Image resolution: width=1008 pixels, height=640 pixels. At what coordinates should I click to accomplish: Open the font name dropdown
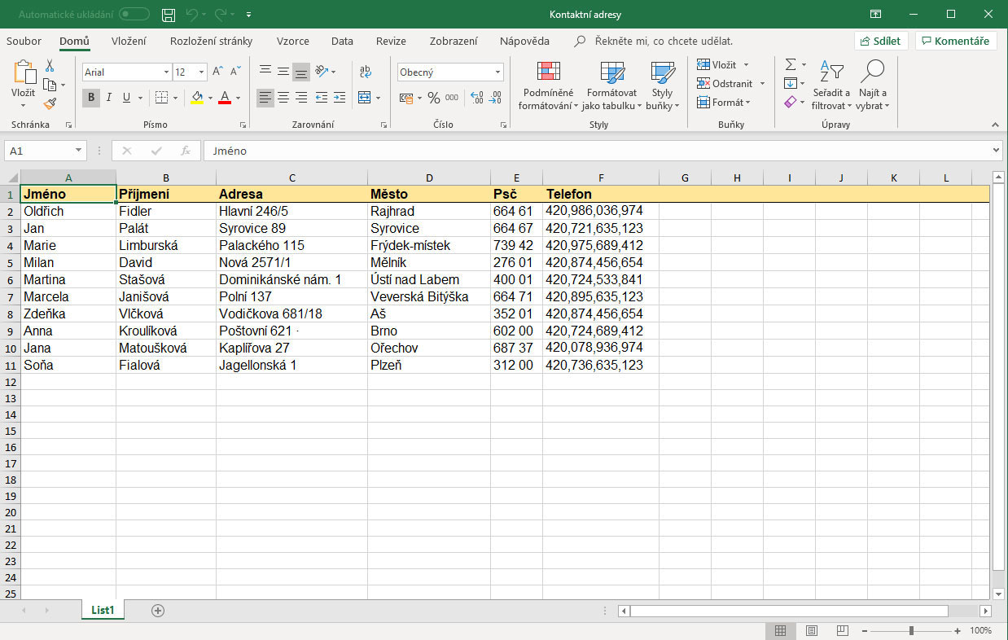coord(166,72)
